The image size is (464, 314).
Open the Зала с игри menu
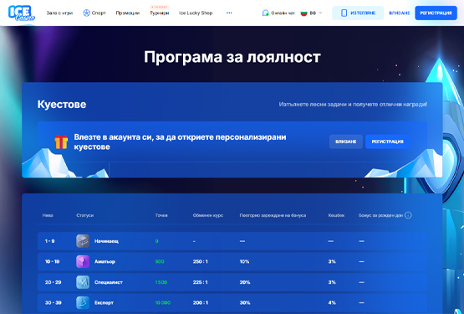(59, 13)
